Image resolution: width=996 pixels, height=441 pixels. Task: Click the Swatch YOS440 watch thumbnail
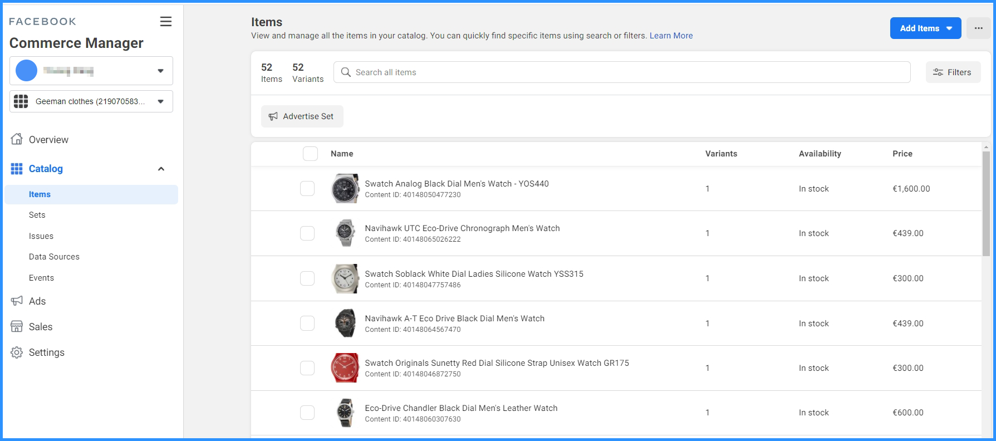345,188
